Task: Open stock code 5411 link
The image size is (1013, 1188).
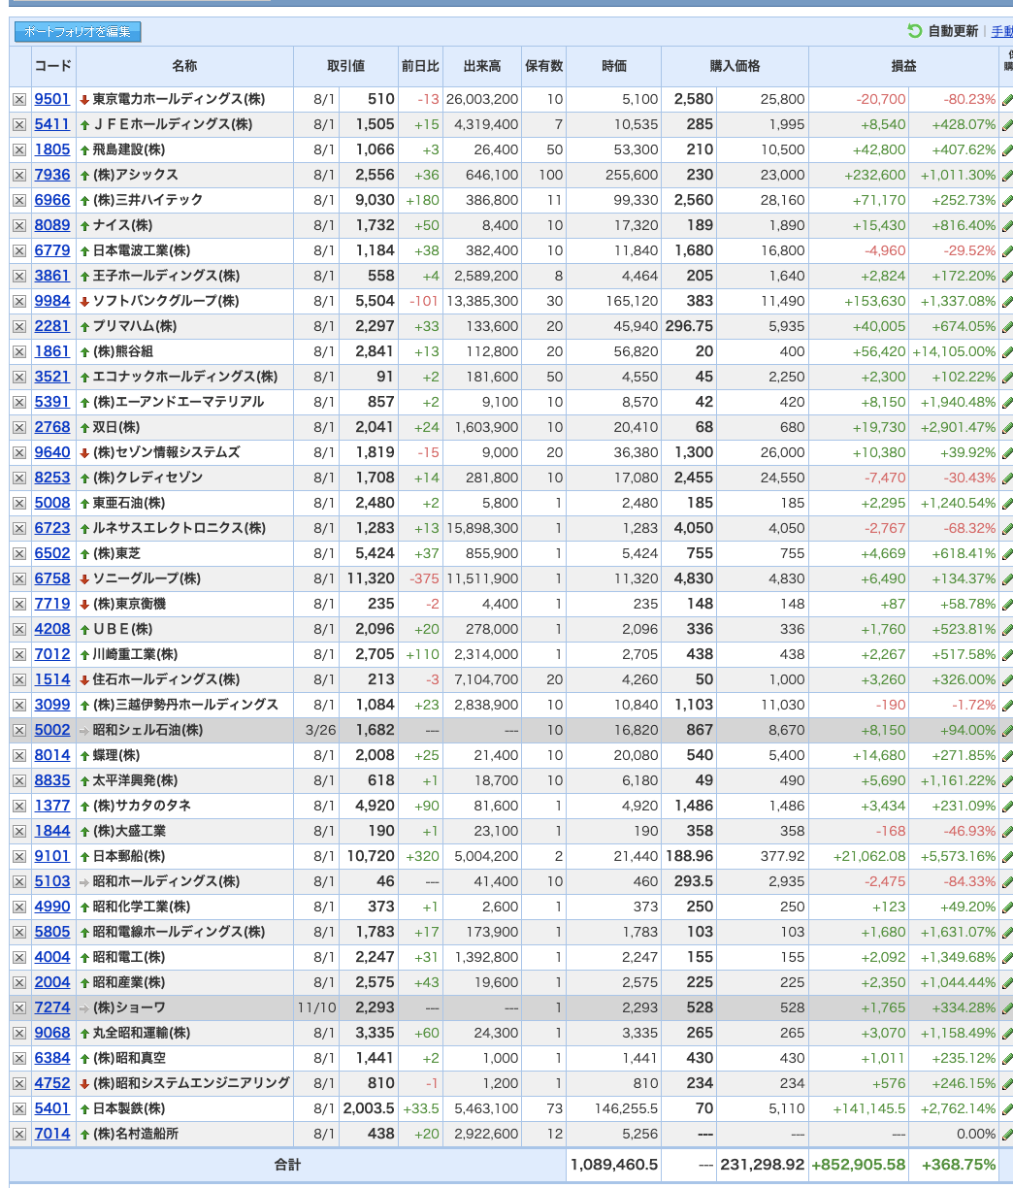Action: point(52,124)
